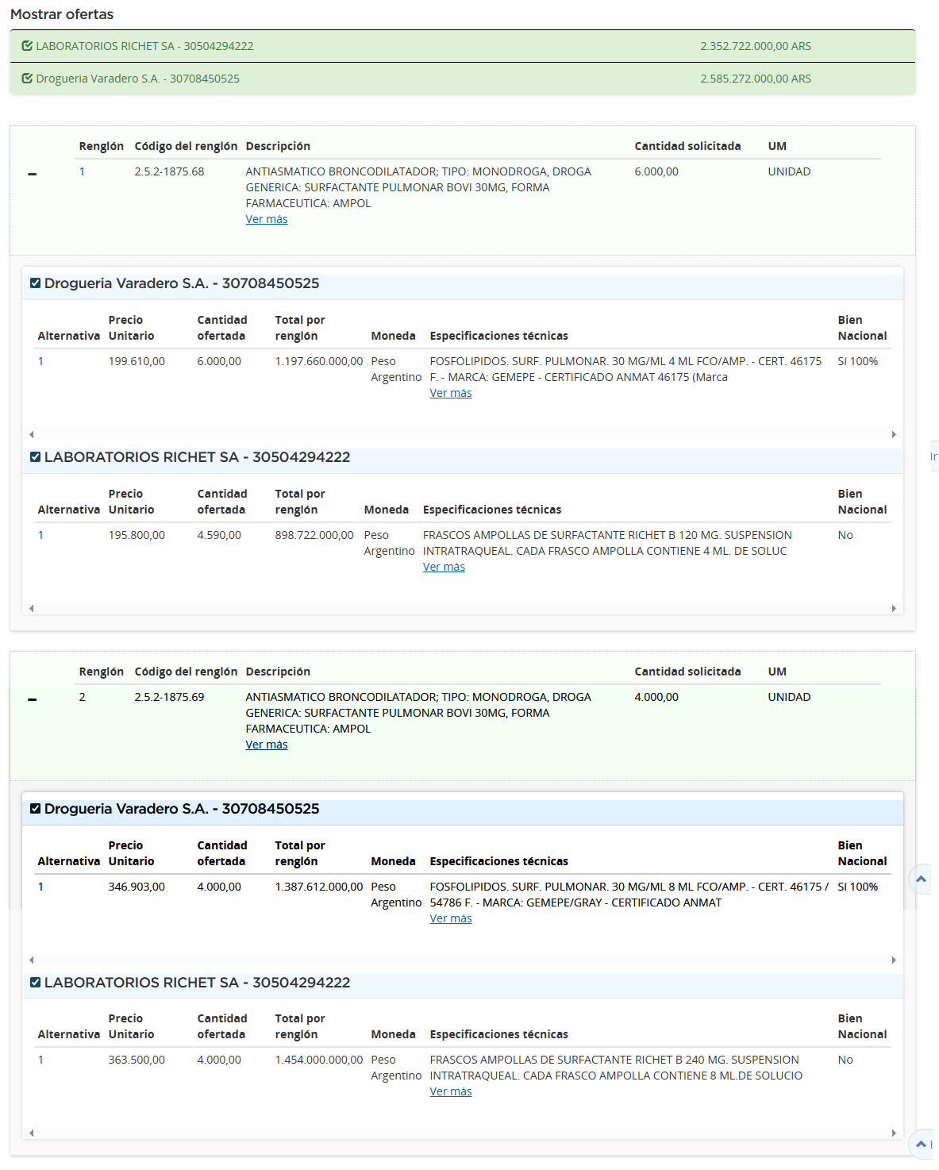
Task: Uncheck LABORATORIOS RICHET checkbox under renglón 2
Action: coord(35,983)
